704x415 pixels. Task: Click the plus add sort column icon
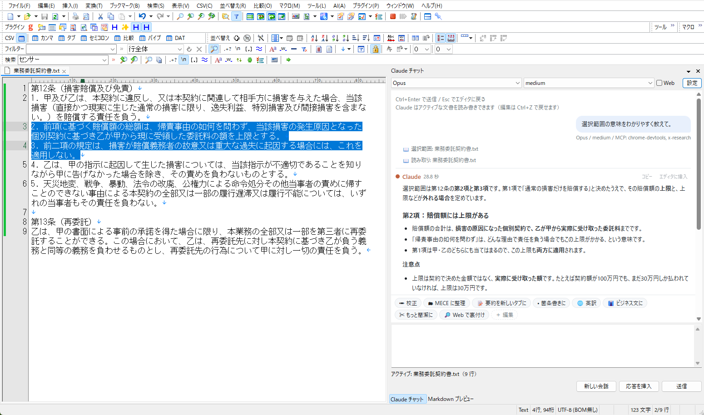237,38
